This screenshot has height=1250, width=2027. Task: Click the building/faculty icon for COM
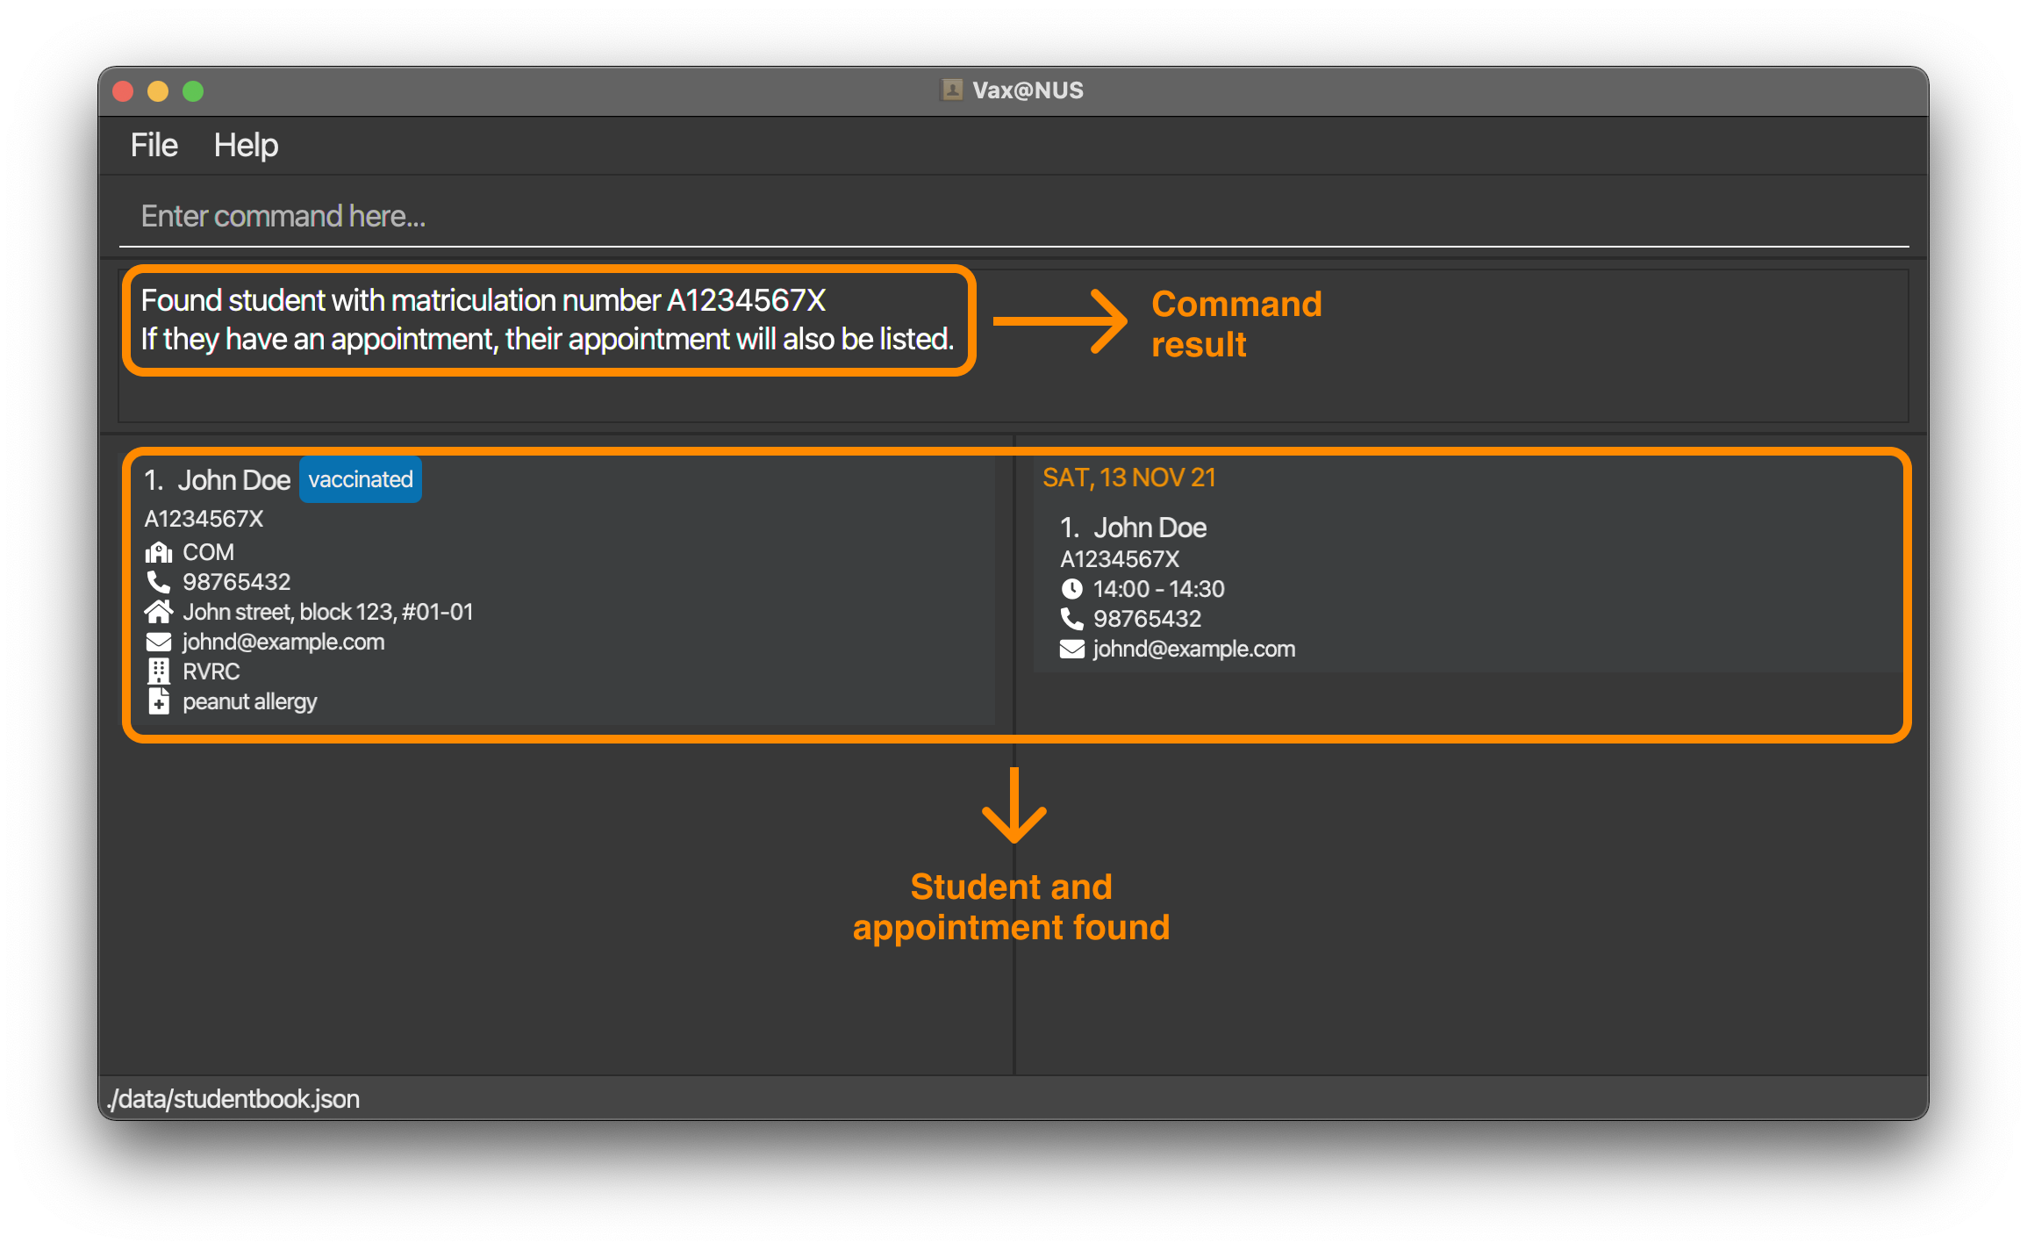[156, 552]
